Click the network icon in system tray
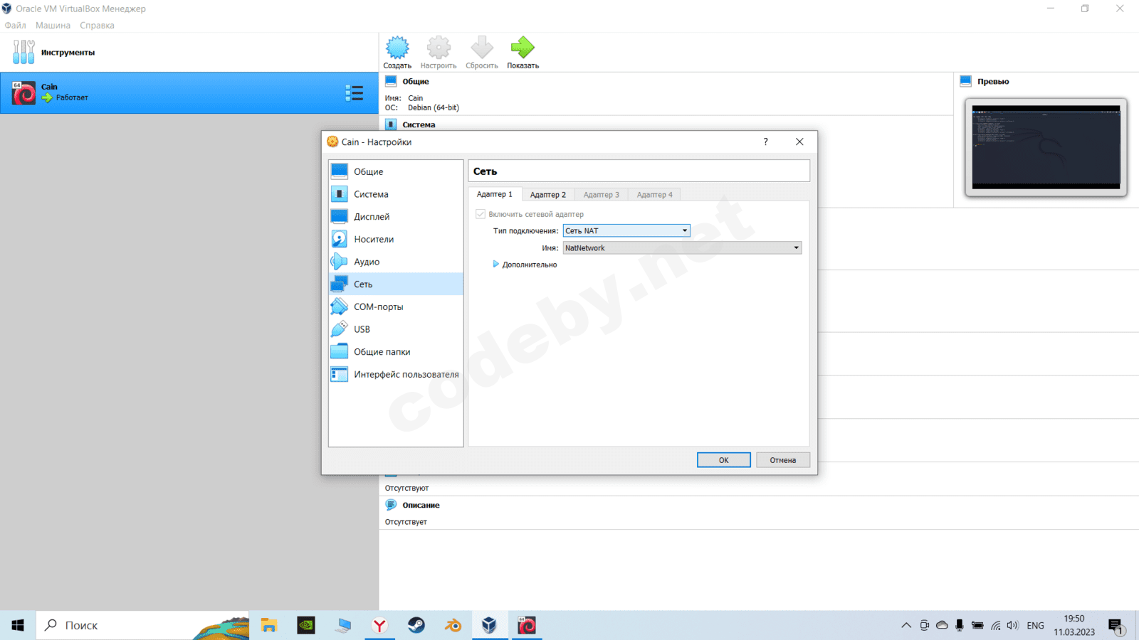Screen dimensions: 1139x640 click(x=995, y=625)
